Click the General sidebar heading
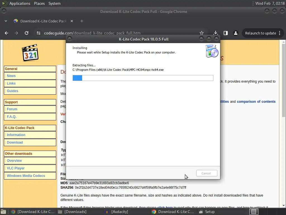286x215 pixels. (11, 69)
